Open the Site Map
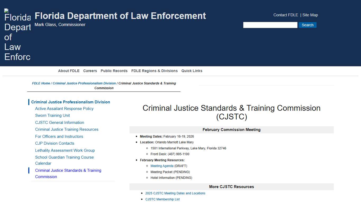 pos(310,15)
